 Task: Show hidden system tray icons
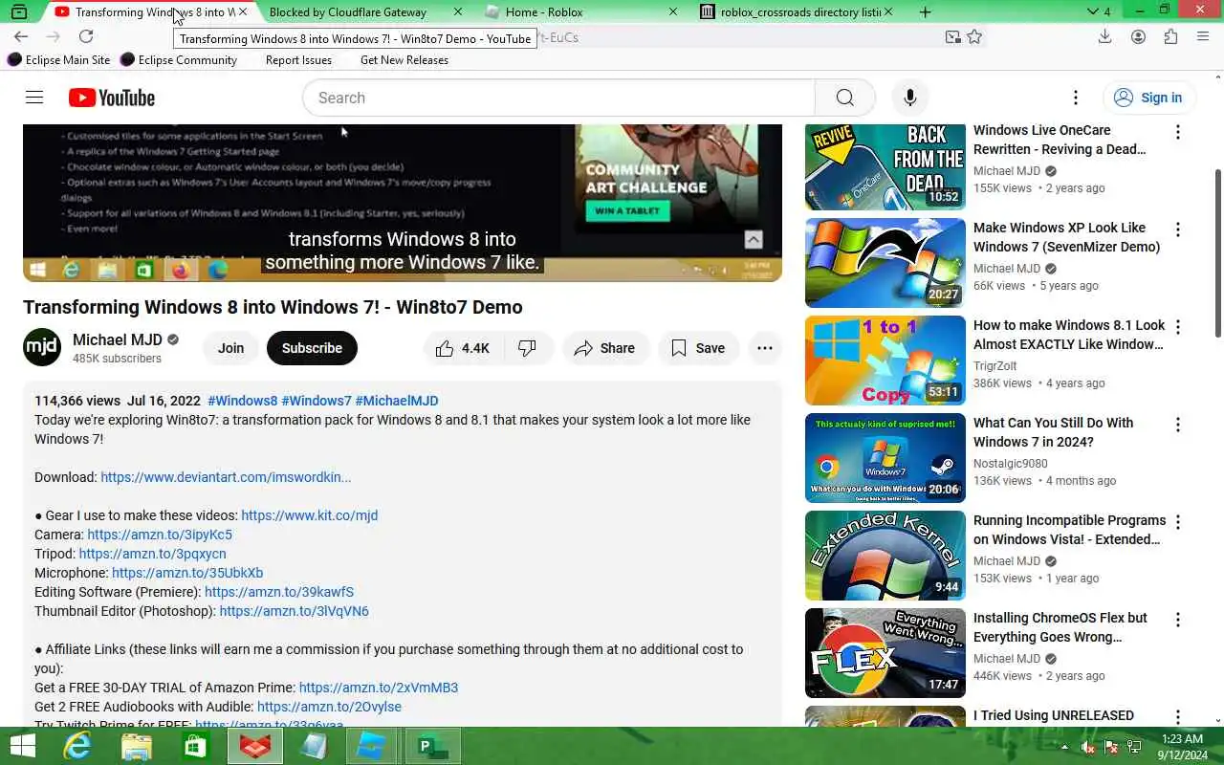point(1064,747)
